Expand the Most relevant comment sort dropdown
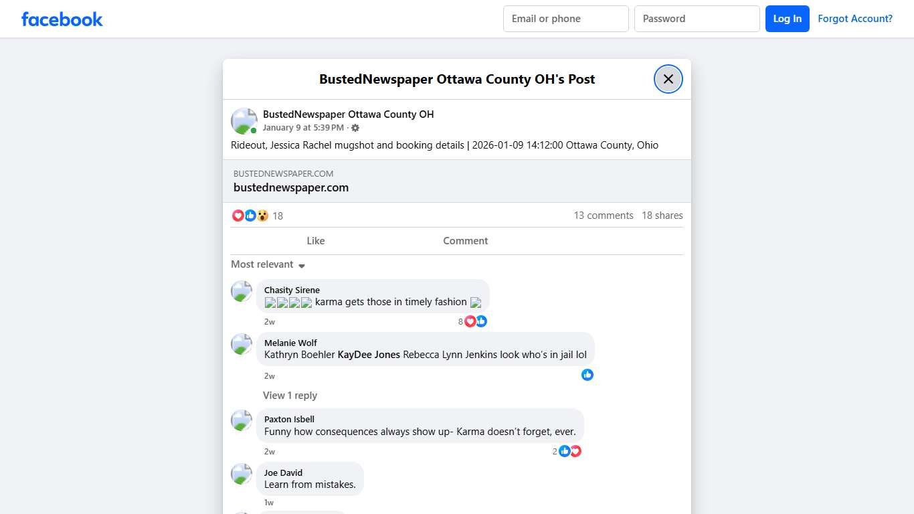Viewport: 914px width, 514px height. point(268,264)
